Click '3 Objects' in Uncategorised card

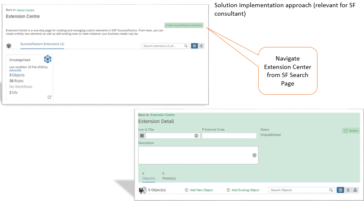coord(17,75)
